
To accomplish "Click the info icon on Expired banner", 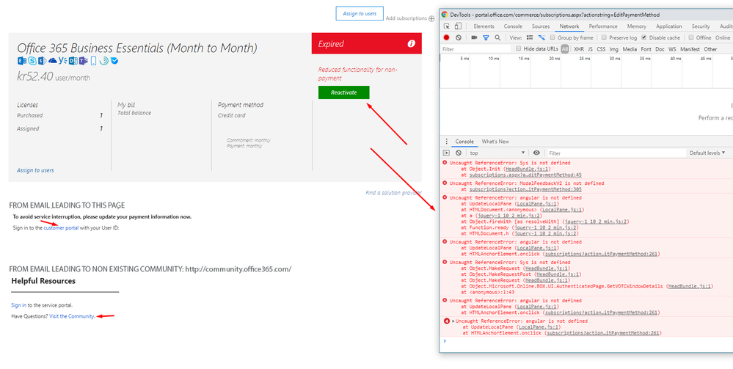I will pos(412,43).
